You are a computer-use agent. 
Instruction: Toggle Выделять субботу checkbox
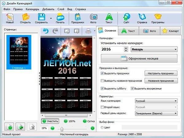pos(102,89)
